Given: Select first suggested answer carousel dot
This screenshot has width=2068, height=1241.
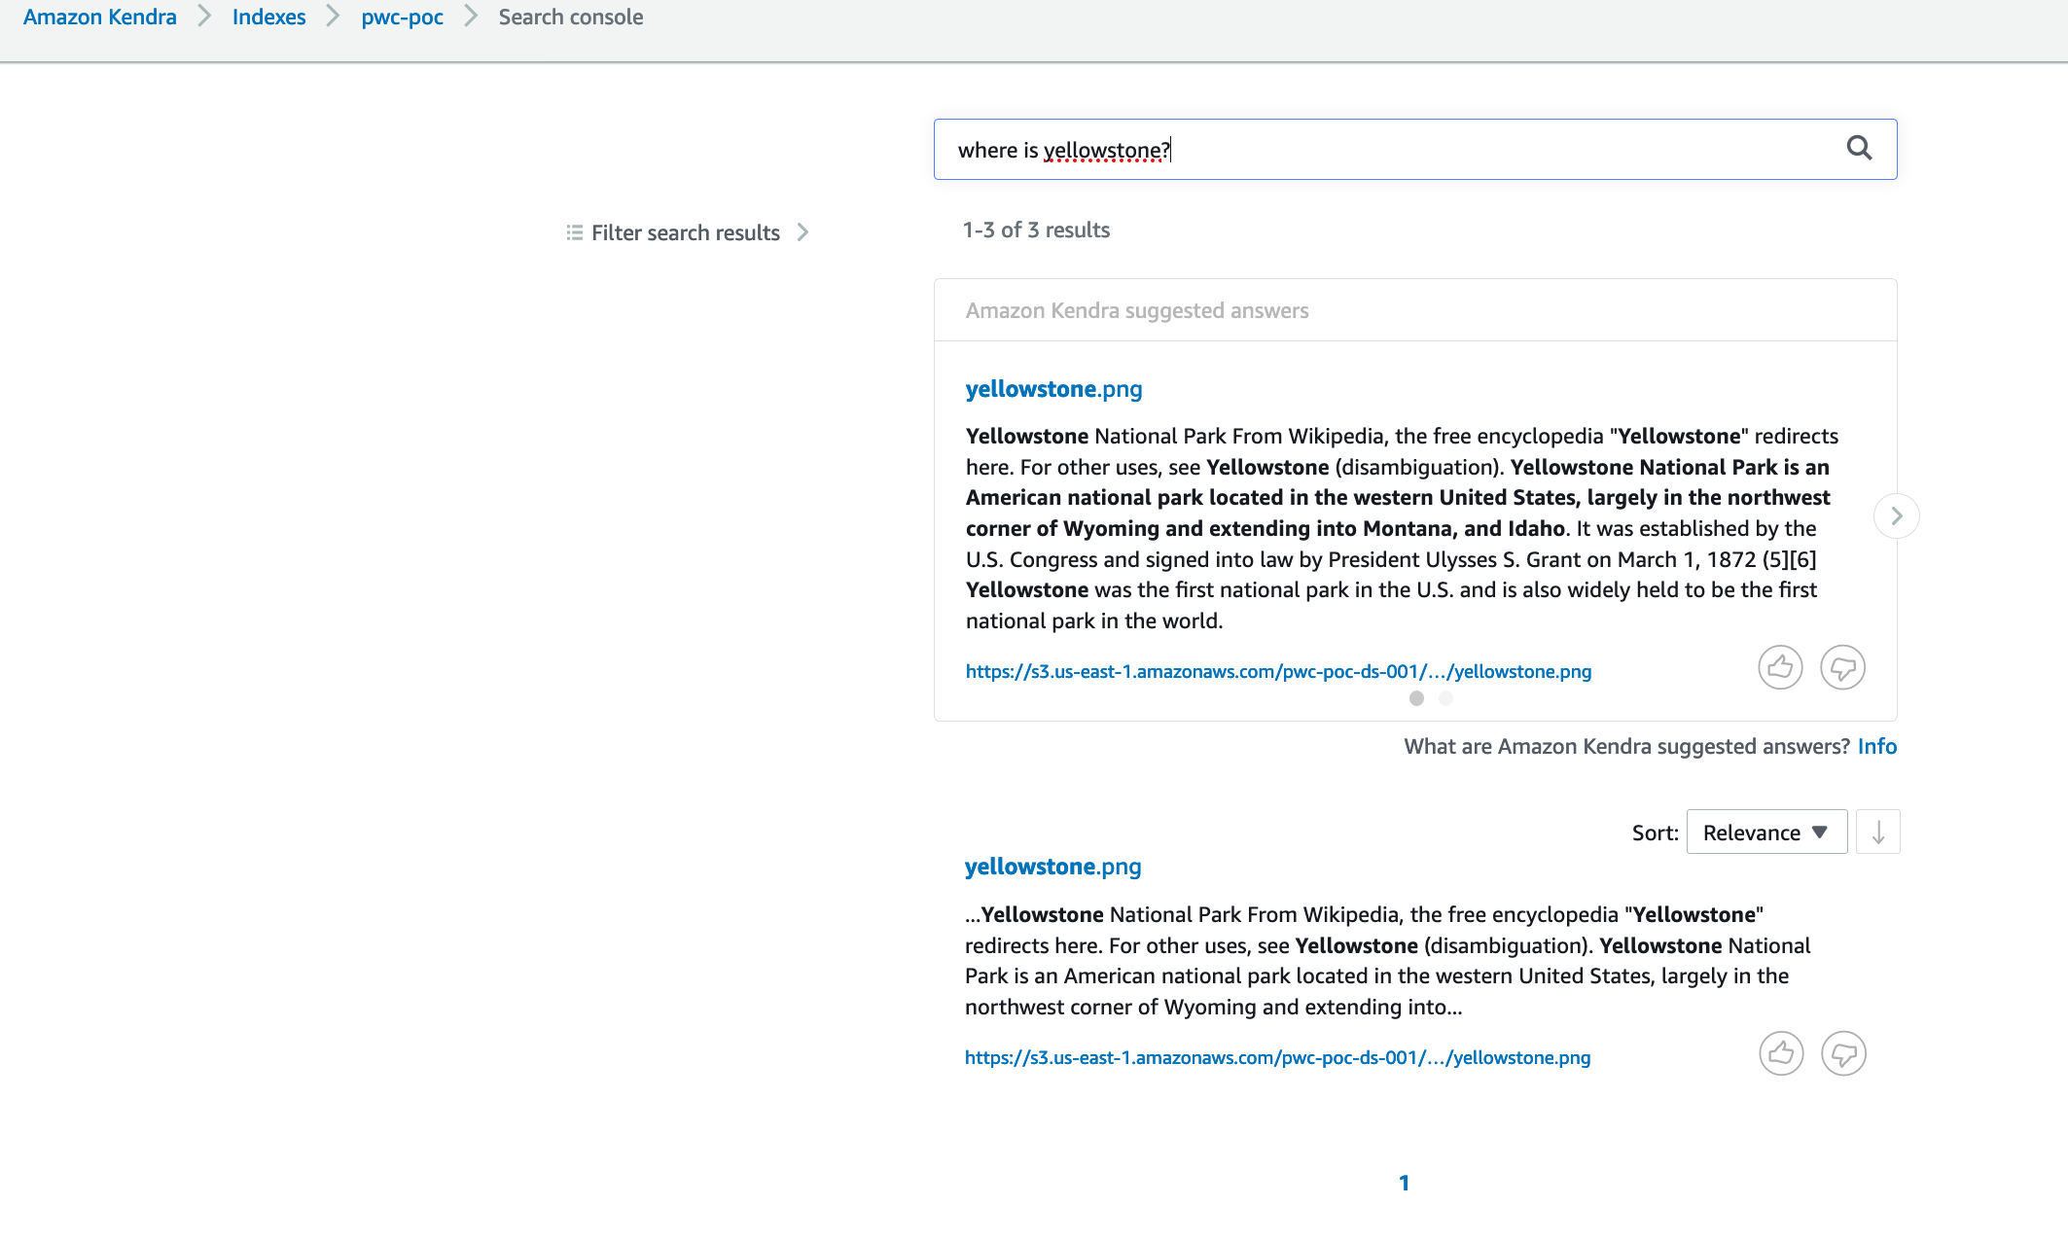Looking at the screenshot, I should (x=1416, y=698).
